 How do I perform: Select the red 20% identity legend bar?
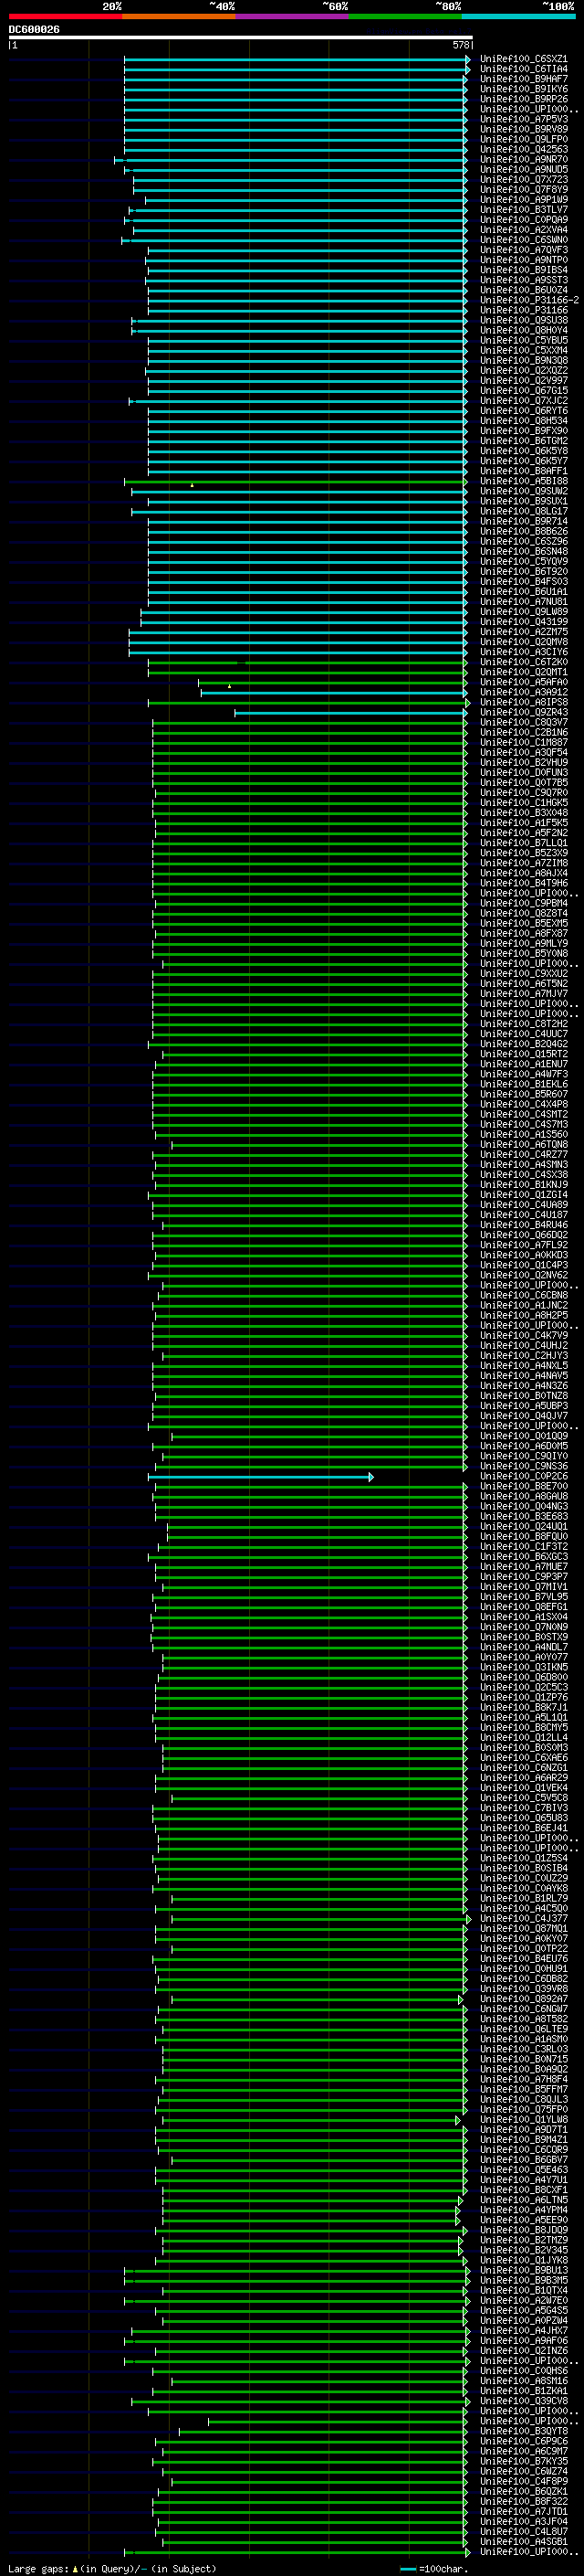pos(65,16)
